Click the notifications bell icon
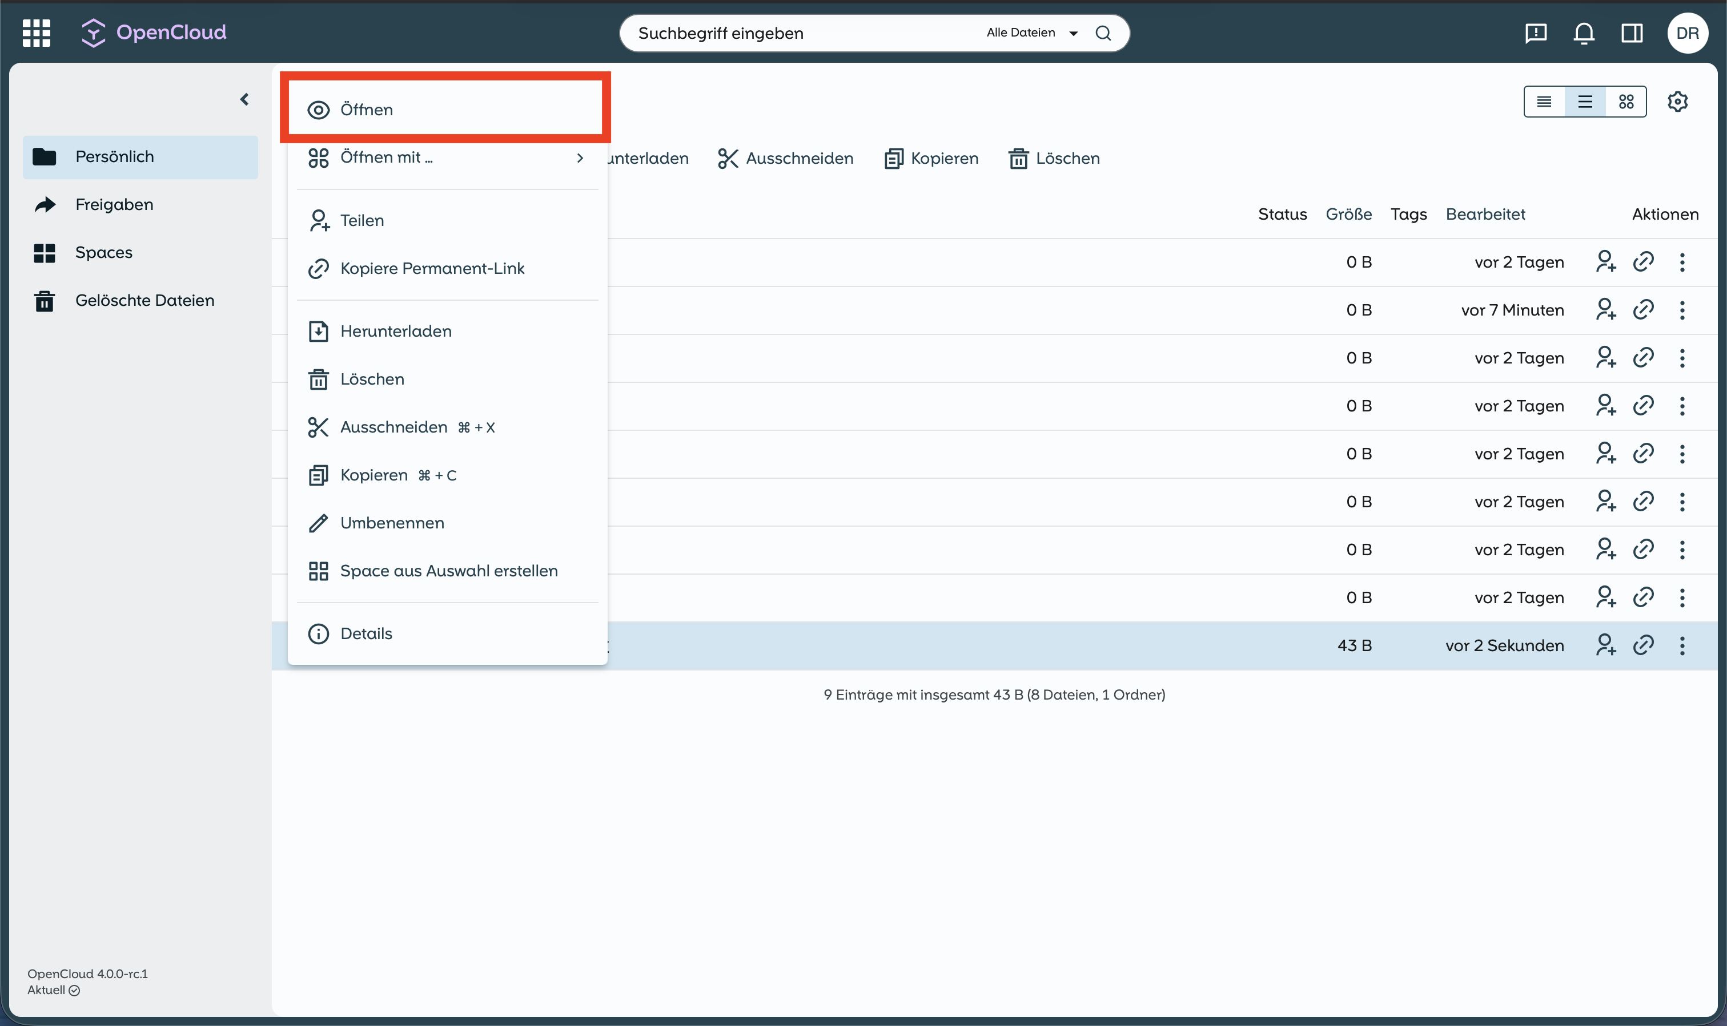This screenshot has height=1026, width=1727. [x=1584, y=33]
